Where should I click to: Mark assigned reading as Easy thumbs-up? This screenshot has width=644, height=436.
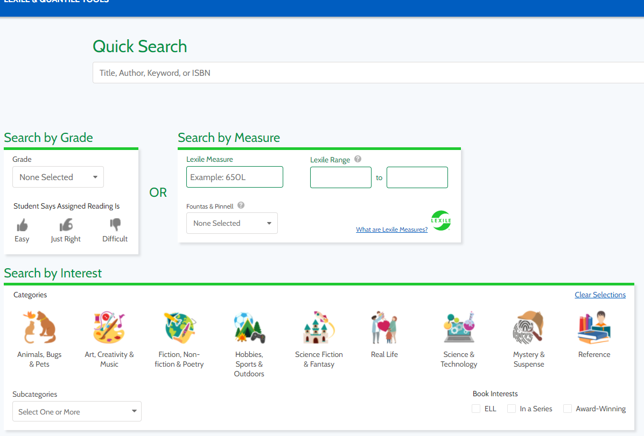[x=22, y=225]
